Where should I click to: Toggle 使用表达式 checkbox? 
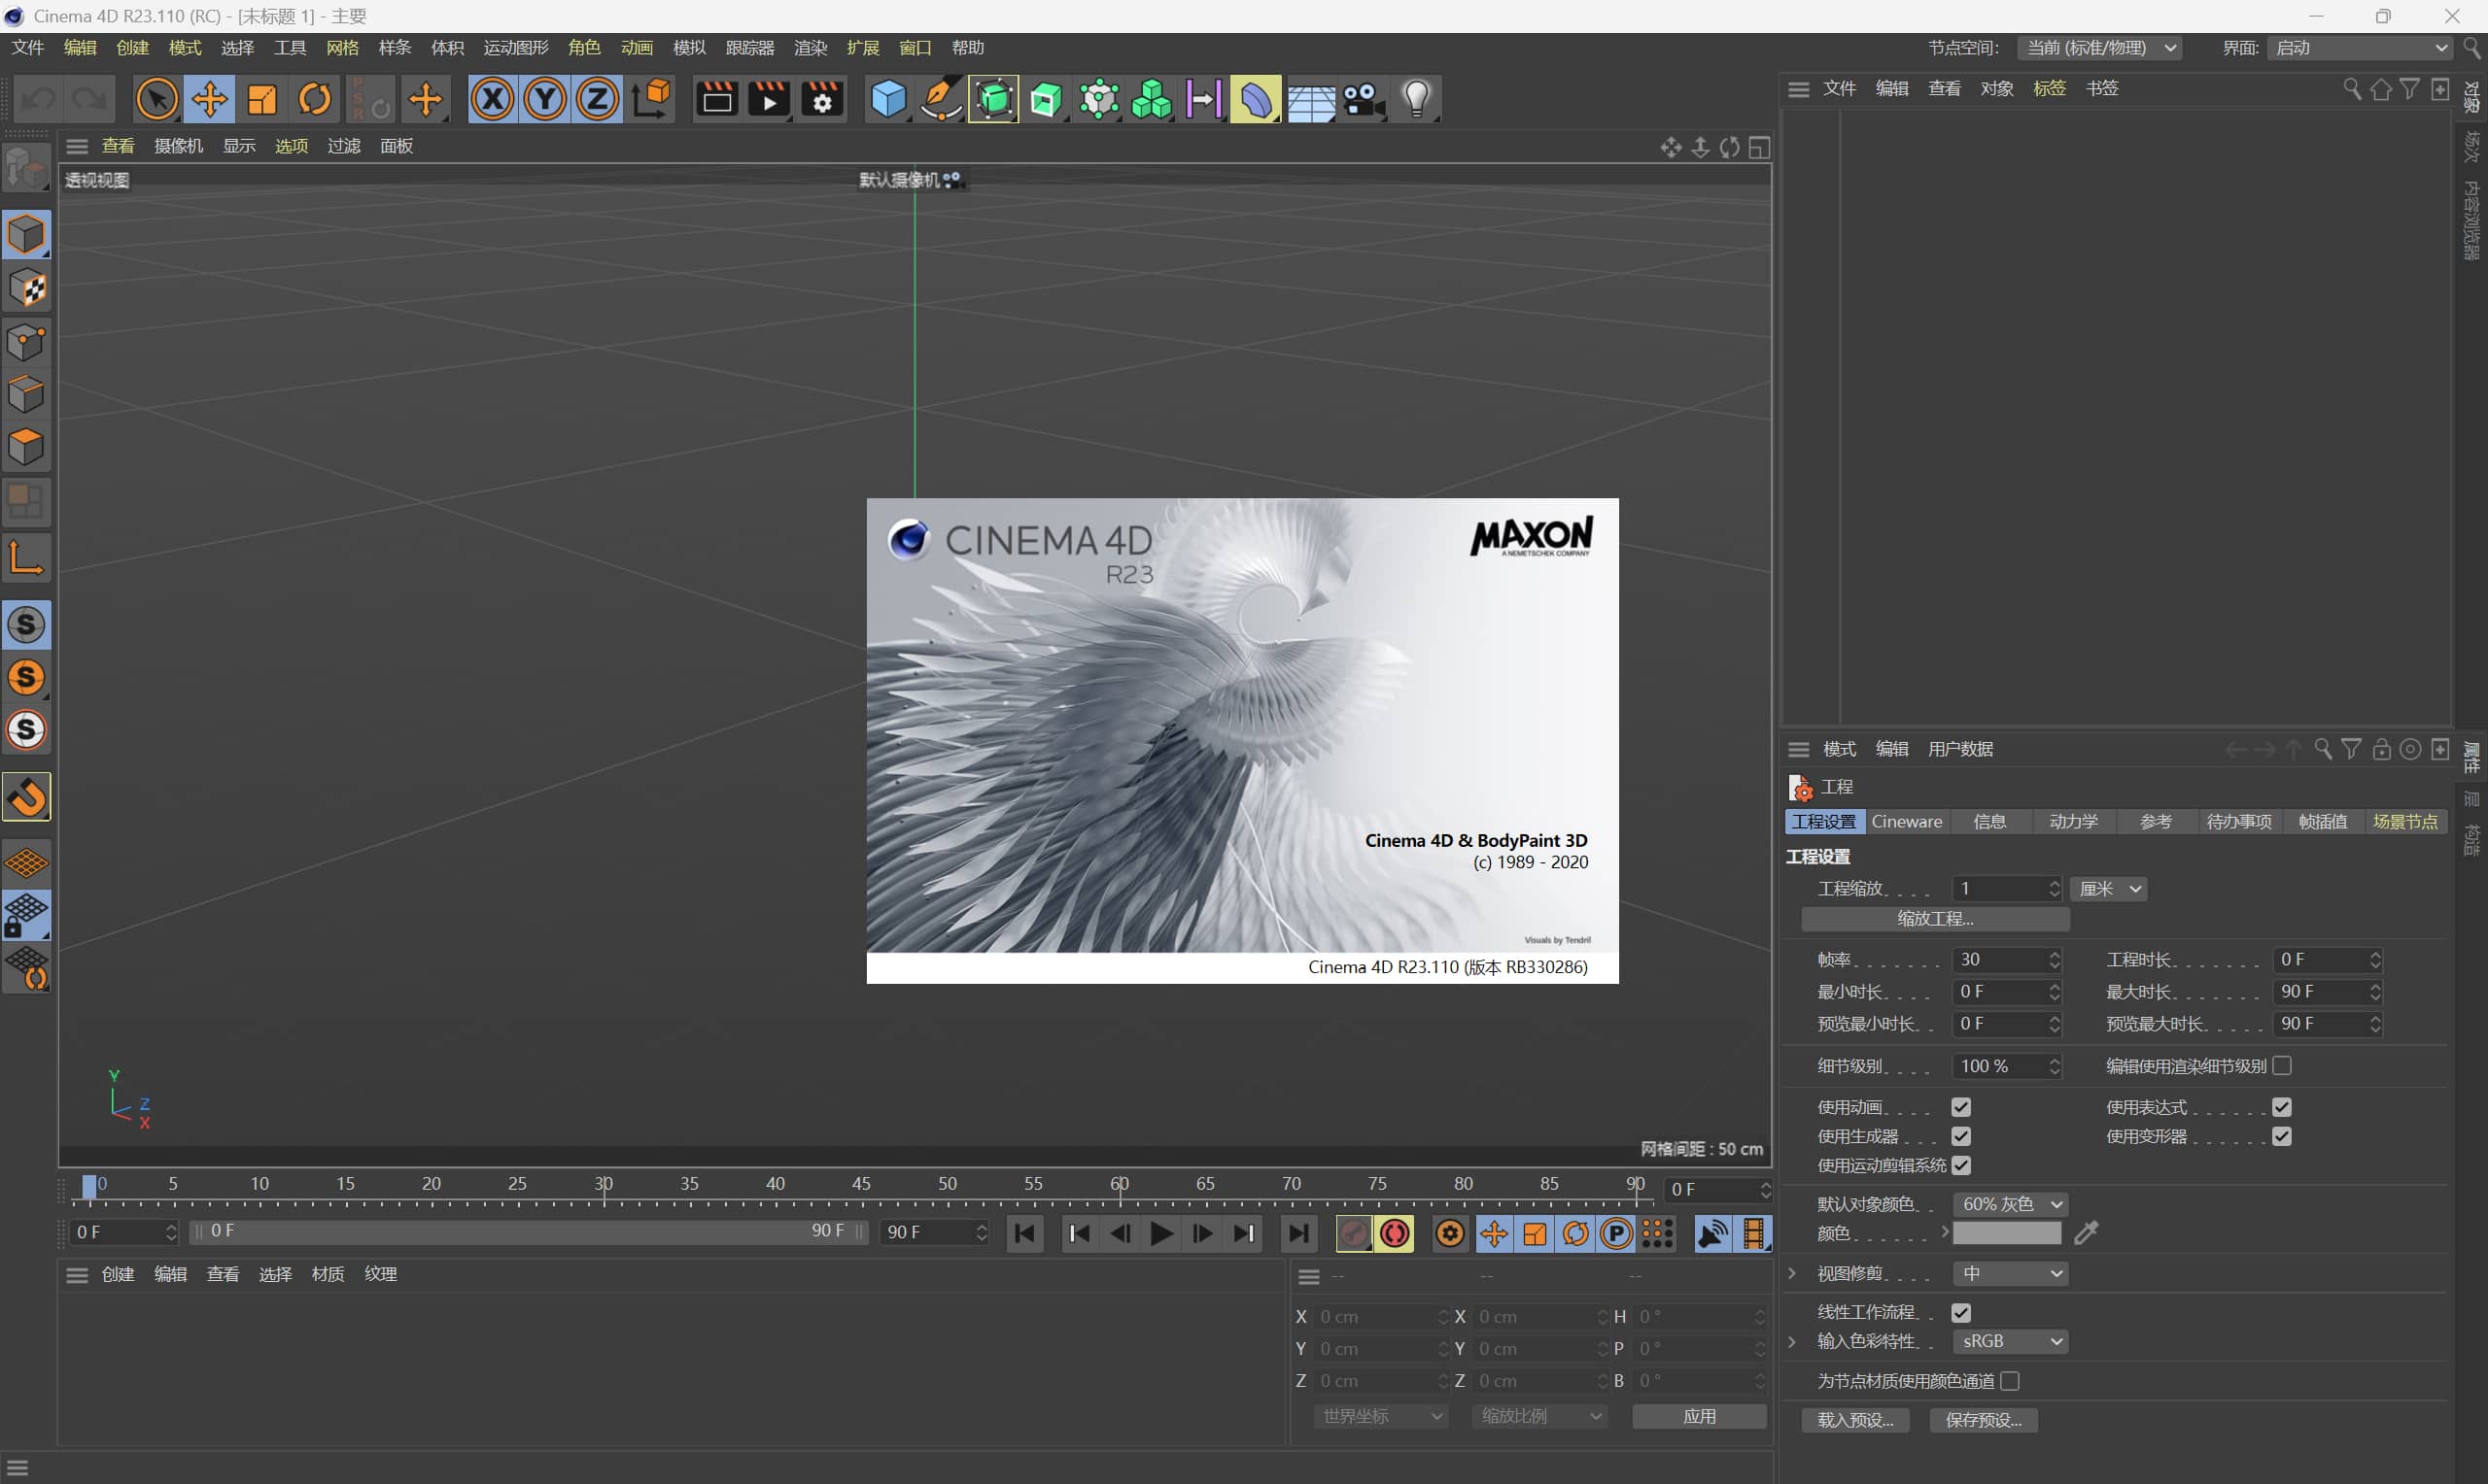click(2282, 1107)
